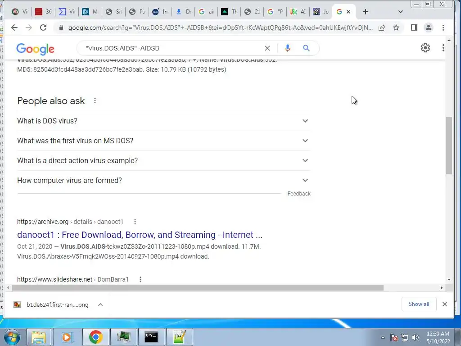Close the active Google tab

(348, 12)
